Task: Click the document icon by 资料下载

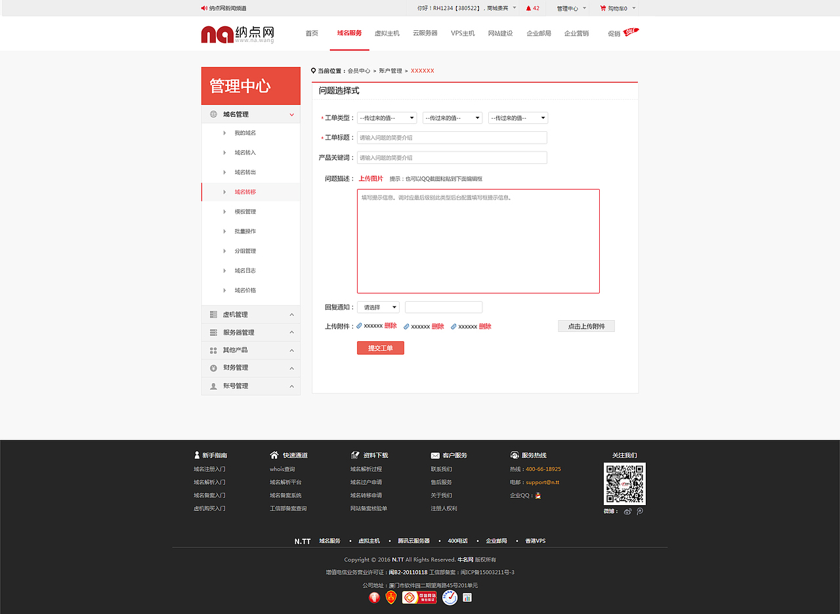Action: pos(355,455)
